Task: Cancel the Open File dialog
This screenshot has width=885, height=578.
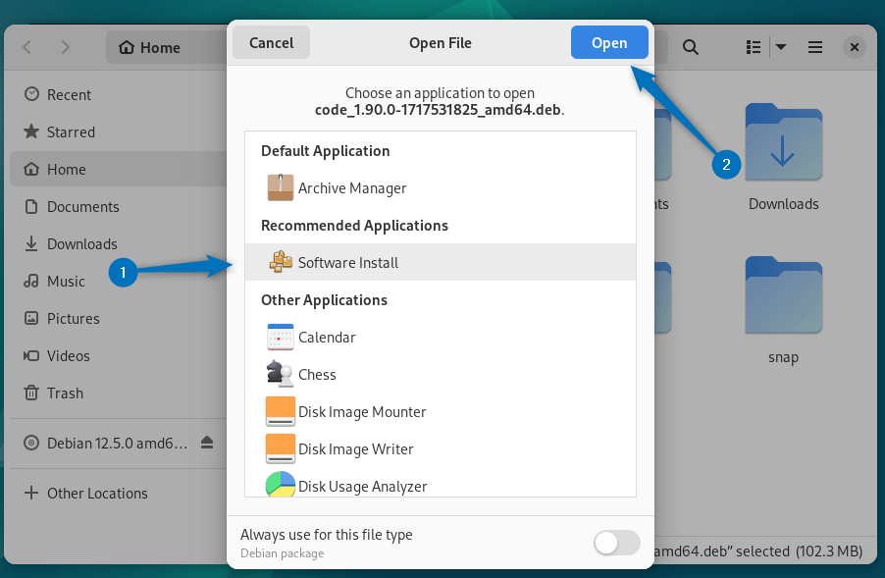Action: [x=270, y=41]
